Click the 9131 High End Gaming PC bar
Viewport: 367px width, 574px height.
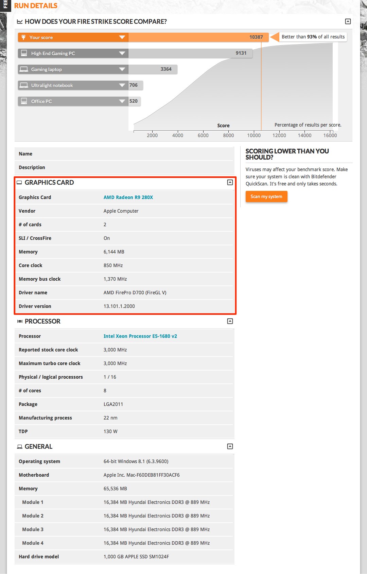tap(190, 53)
